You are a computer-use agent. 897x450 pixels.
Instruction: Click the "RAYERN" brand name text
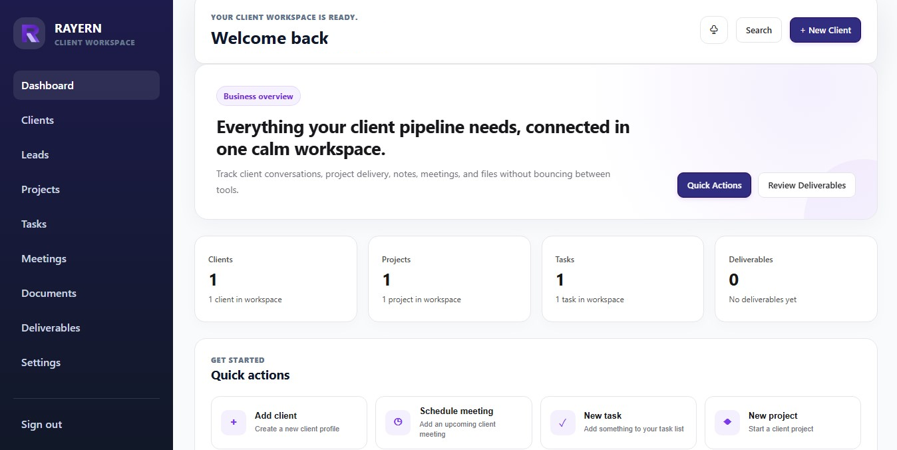pos(78,29)
